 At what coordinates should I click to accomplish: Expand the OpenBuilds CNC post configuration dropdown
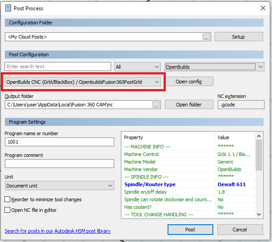[83, 82]
